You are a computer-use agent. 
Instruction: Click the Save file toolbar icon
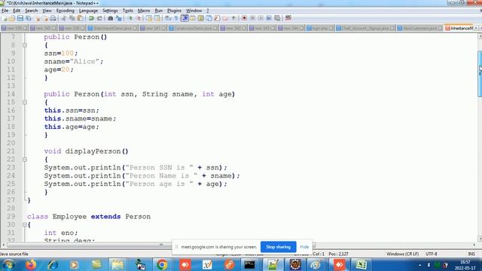[x=20, y=18]
